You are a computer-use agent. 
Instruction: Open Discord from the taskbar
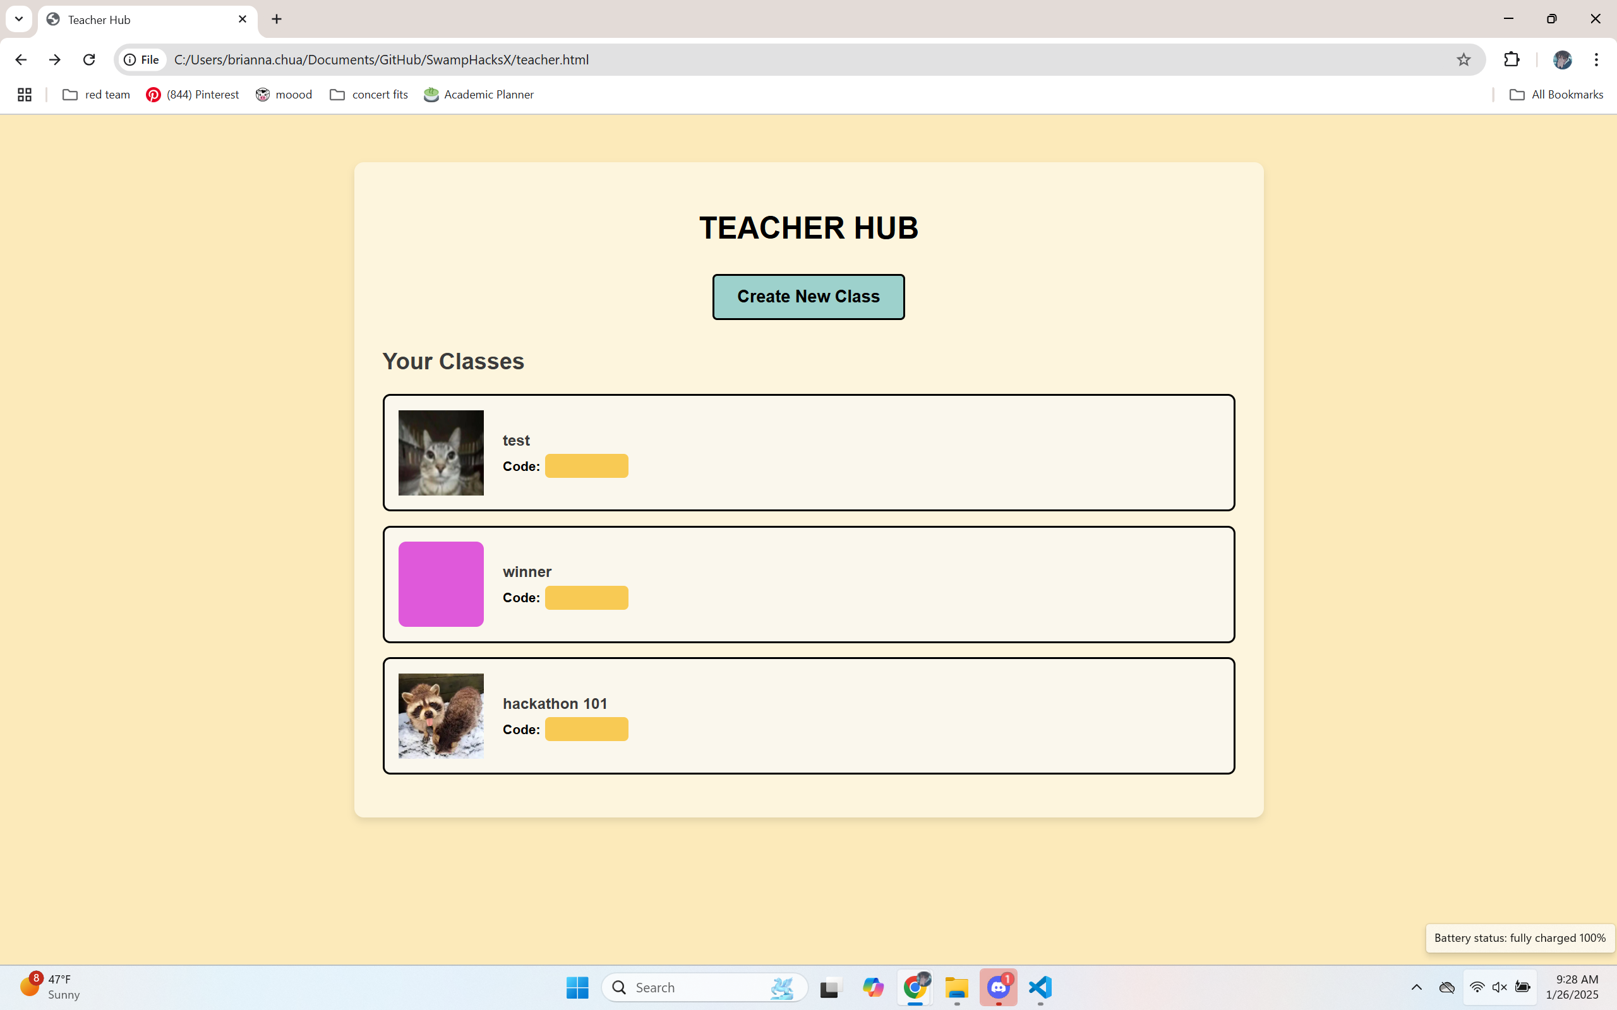click(998, 987)
